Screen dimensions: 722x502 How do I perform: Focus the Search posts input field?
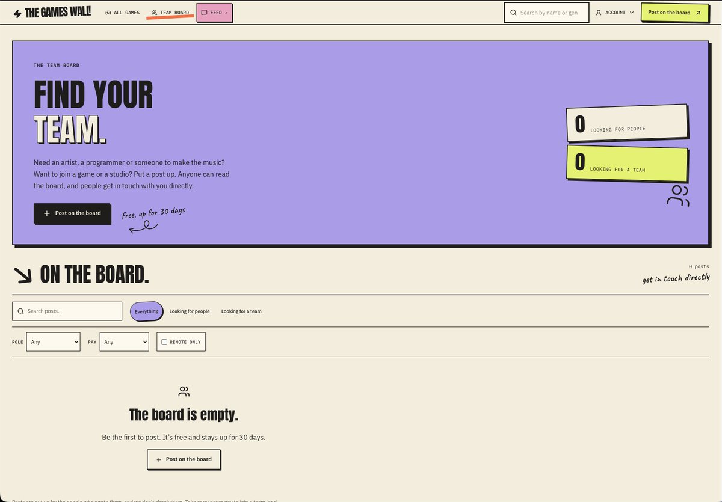pyautogui.click(x=67, y=311)
